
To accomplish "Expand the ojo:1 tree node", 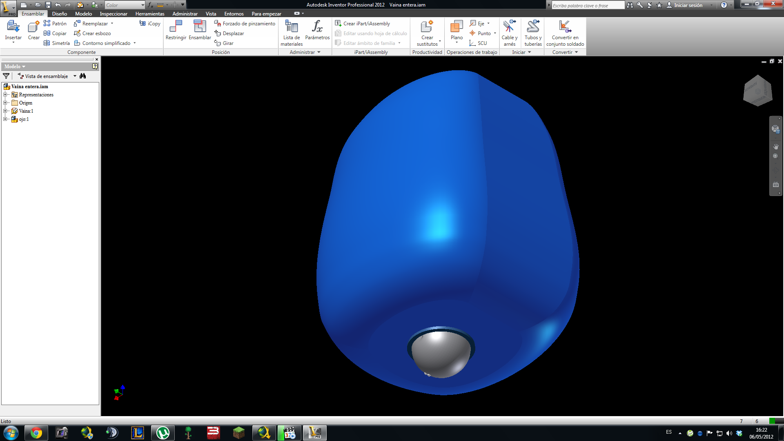I will pos(5,119).
